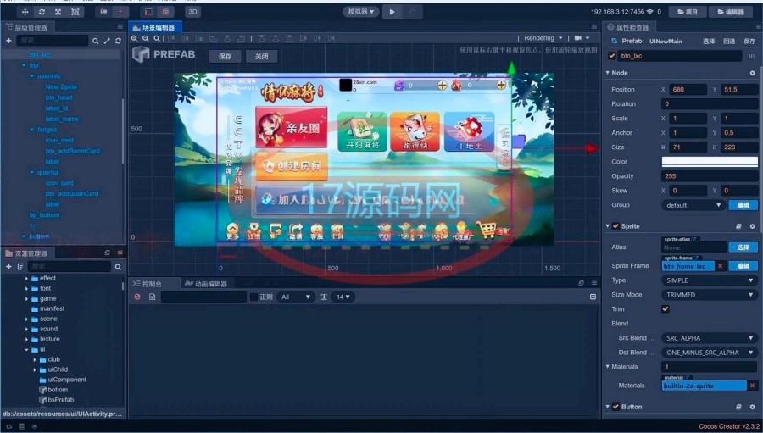Open Button component settings gear
763x433 pixels.
click(x=752, y=407)
